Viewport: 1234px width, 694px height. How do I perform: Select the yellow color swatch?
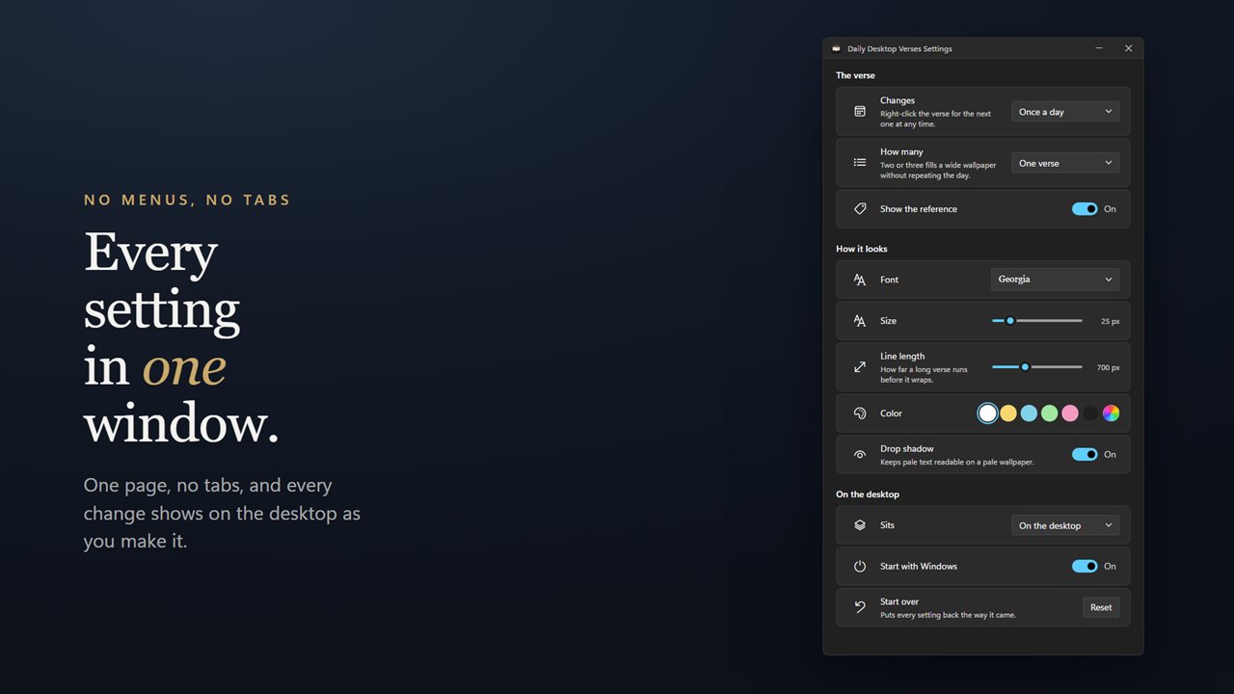pos(1008,414)
